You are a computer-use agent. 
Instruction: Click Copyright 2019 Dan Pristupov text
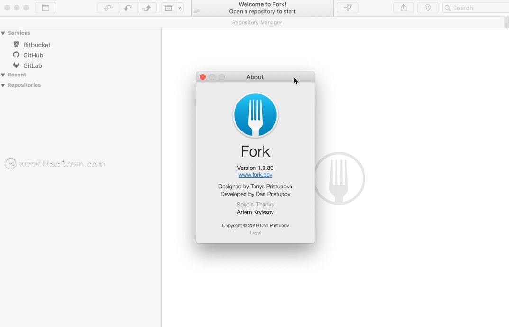point(255,225)
